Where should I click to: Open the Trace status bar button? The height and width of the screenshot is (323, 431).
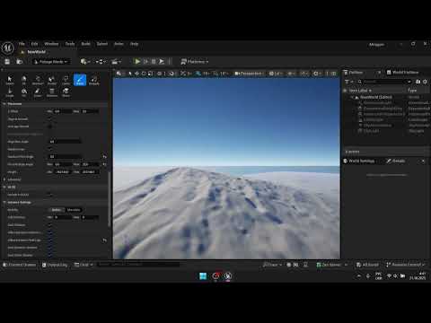(272, 265)
